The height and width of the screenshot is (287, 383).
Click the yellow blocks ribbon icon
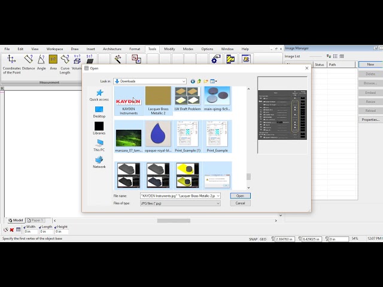pyautogui.click(x=230, y=59)
